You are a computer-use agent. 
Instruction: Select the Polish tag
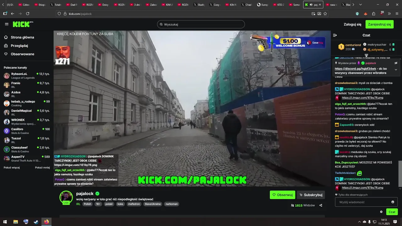click(88, 204)
